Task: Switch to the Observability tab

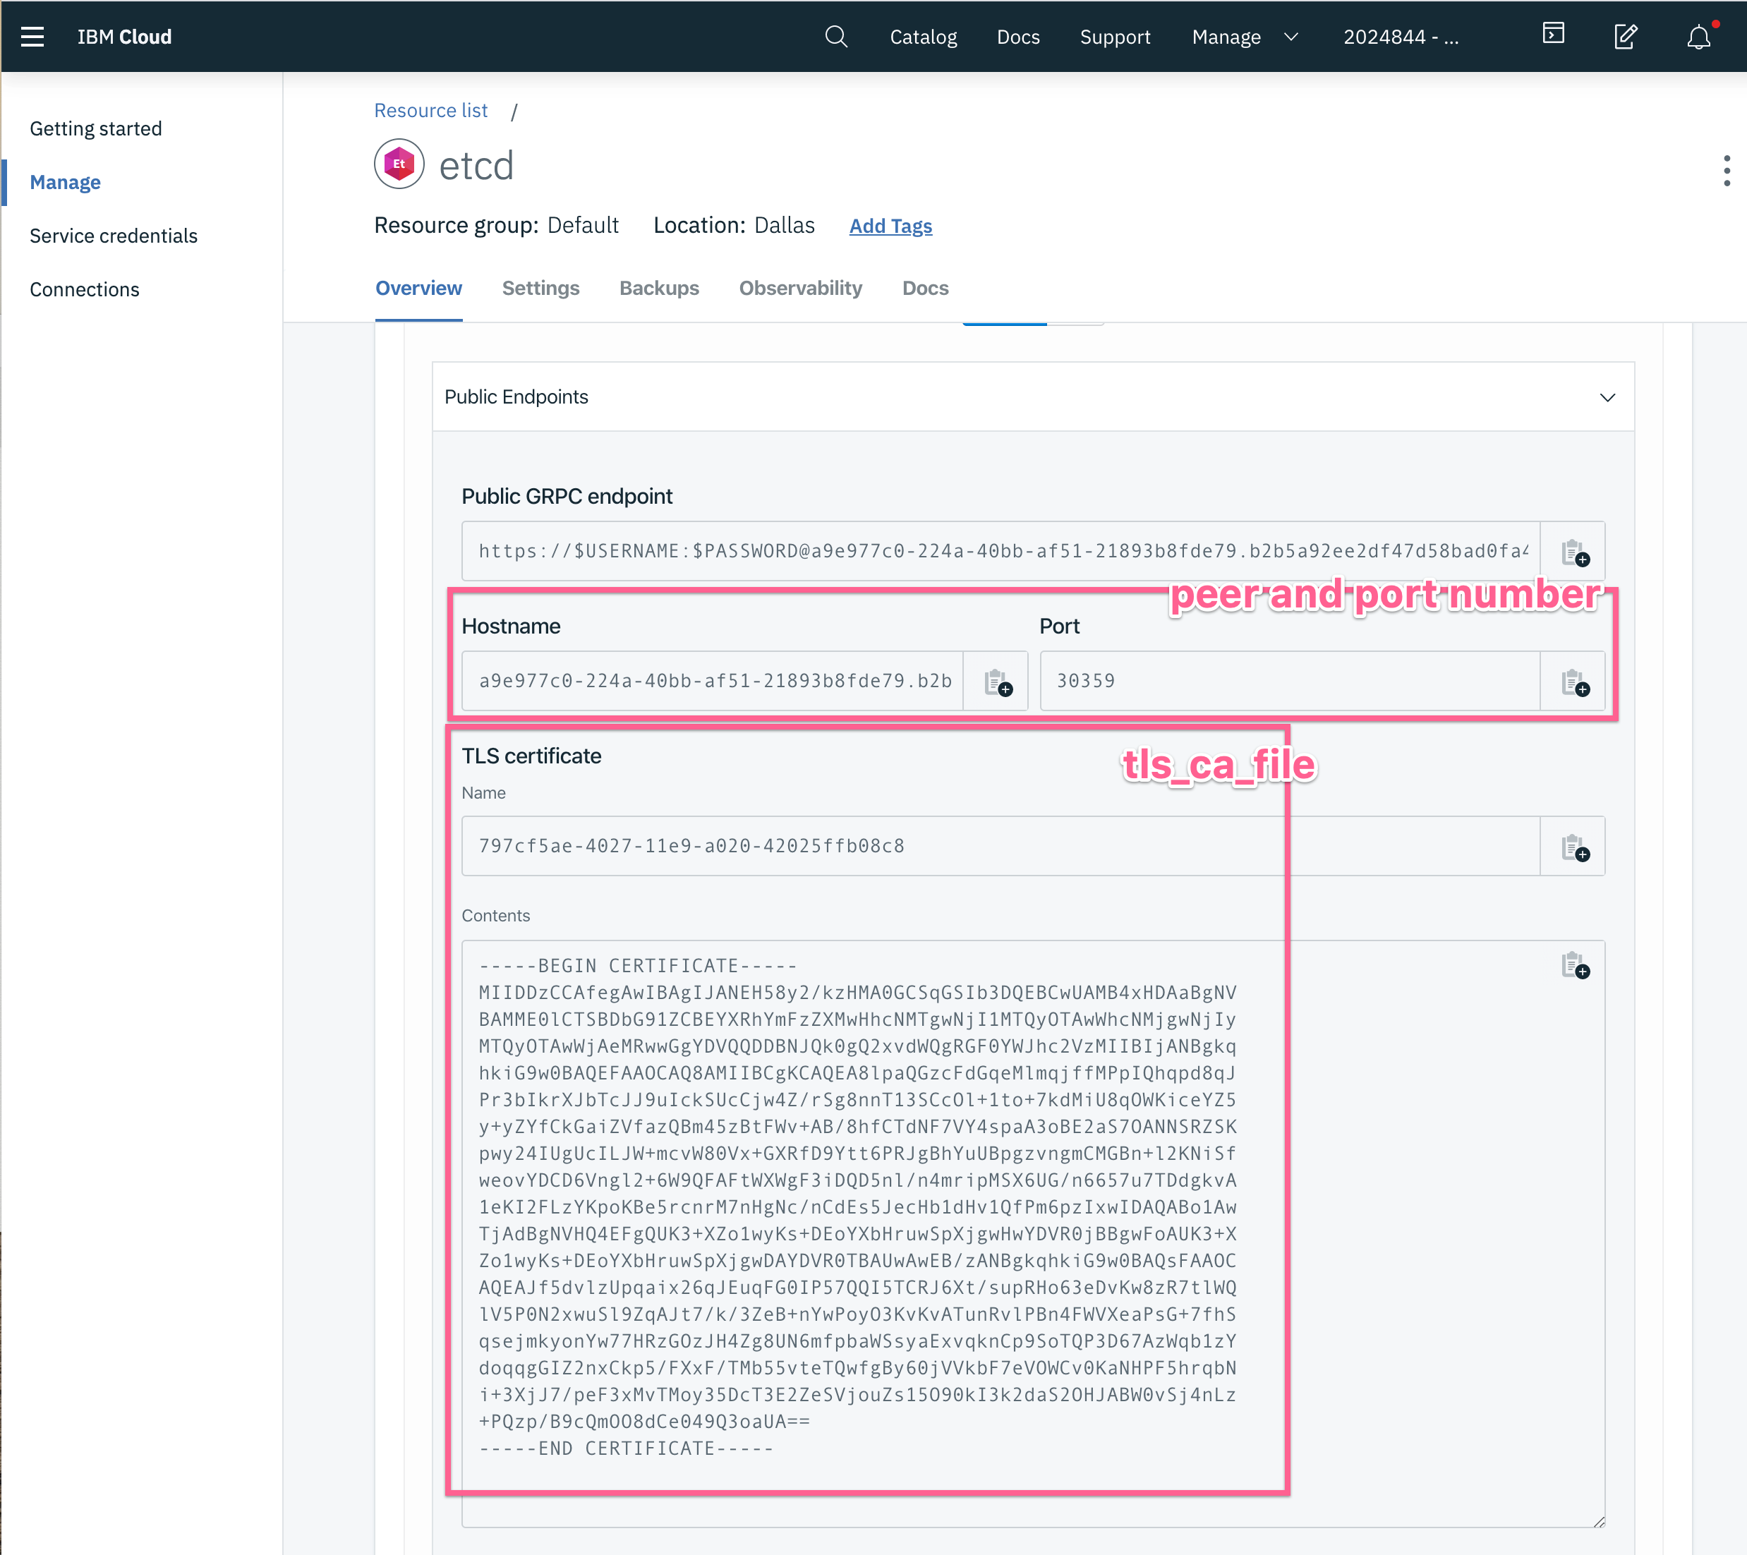Action: point(800,288)
